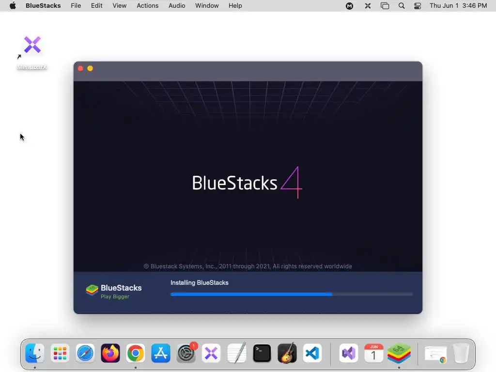Viewport: 496px width, 372px height.
Task: Open the View menu
Action: point(120,6)
